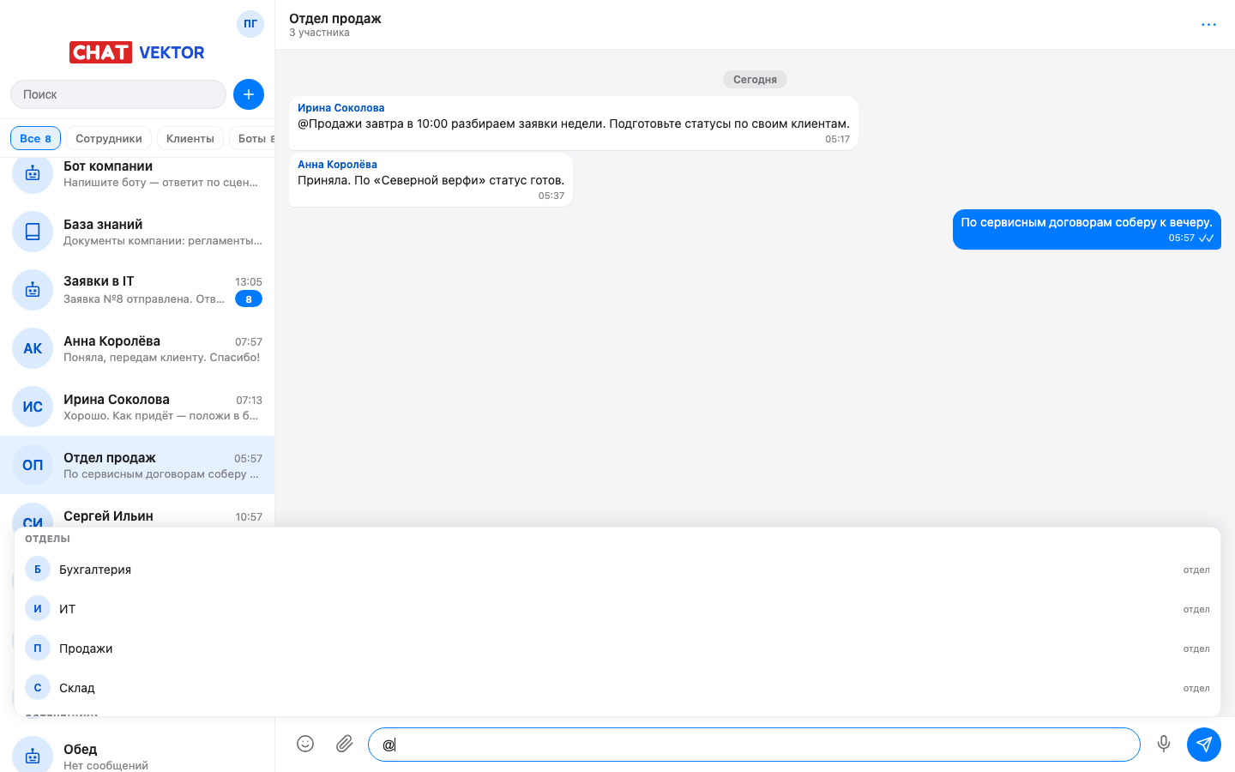
Task: Select the Продажи department mention
Action: pyautogui.click(x=617, y=648)
